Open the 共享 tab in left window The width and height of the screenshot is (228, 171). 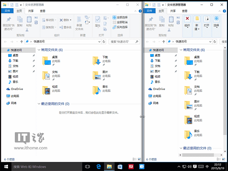[31, 11]
